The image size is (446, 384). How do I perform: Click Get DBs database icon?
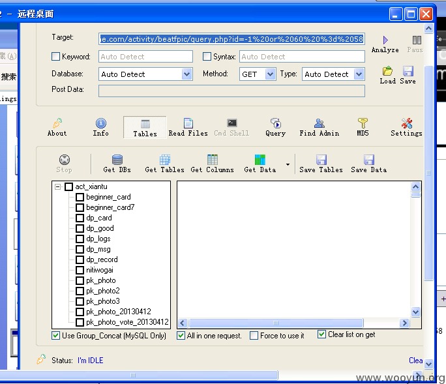(x=117, y=160)
